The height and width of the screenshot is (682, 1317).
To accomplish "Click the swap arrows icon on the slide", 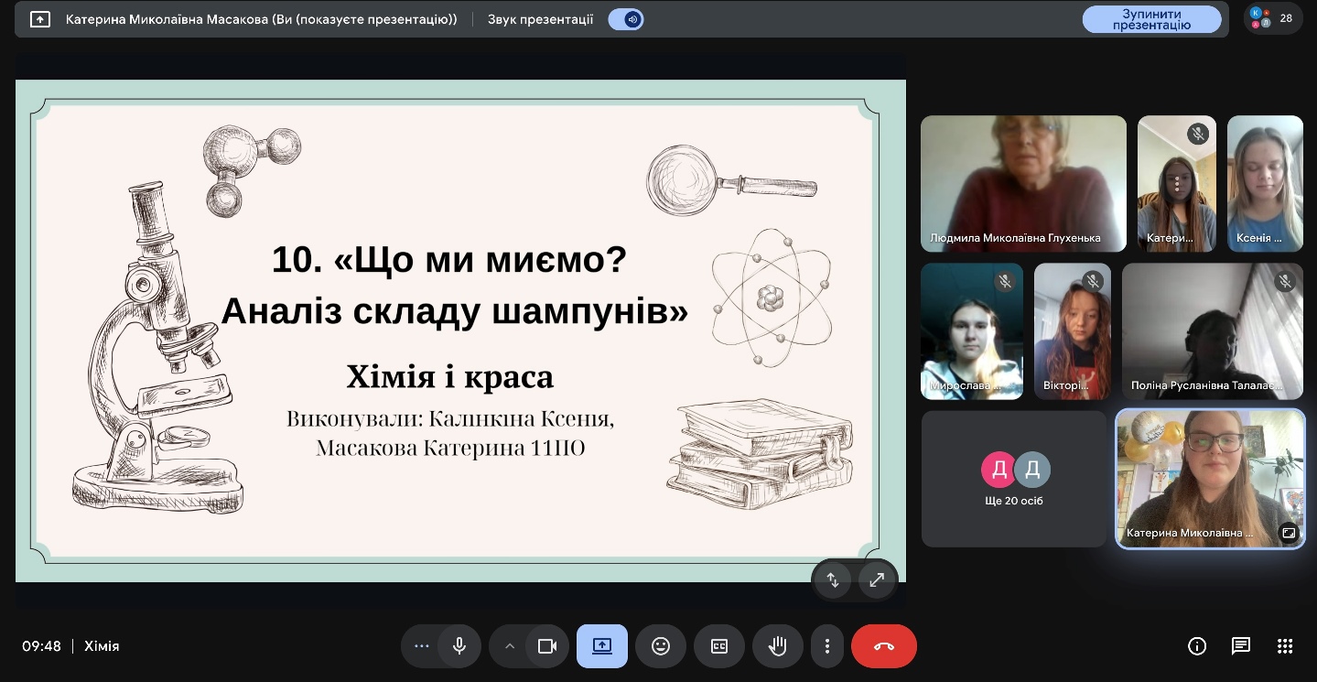I will pyautogui.click(x=833, y=579).
